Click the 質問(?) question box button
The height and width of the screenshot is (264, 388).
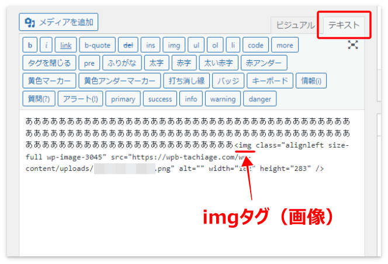pos(39,99)
